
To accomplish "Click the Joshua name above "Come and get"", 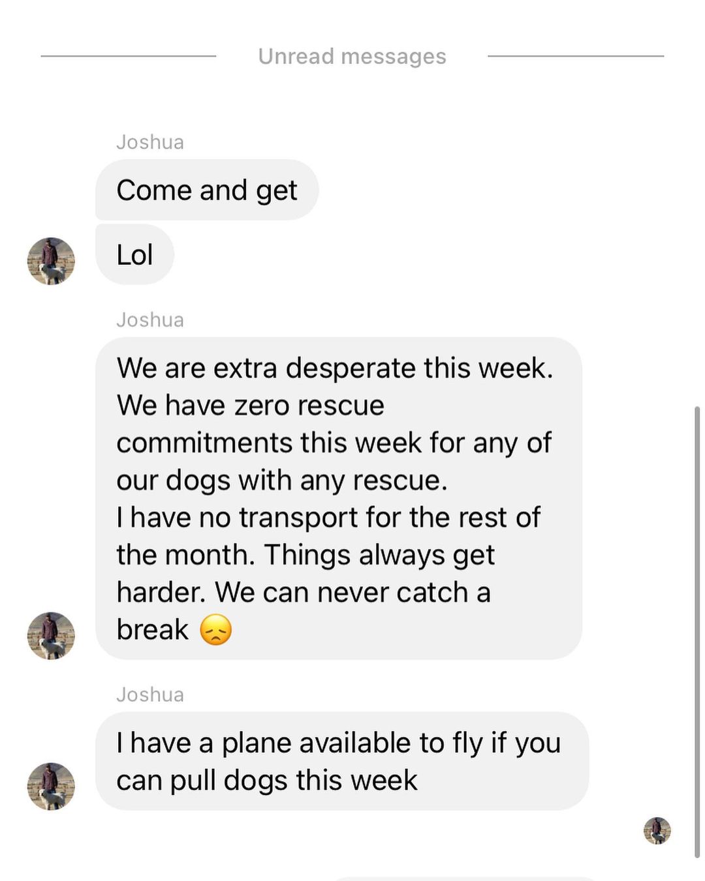I will coord(150,142).
